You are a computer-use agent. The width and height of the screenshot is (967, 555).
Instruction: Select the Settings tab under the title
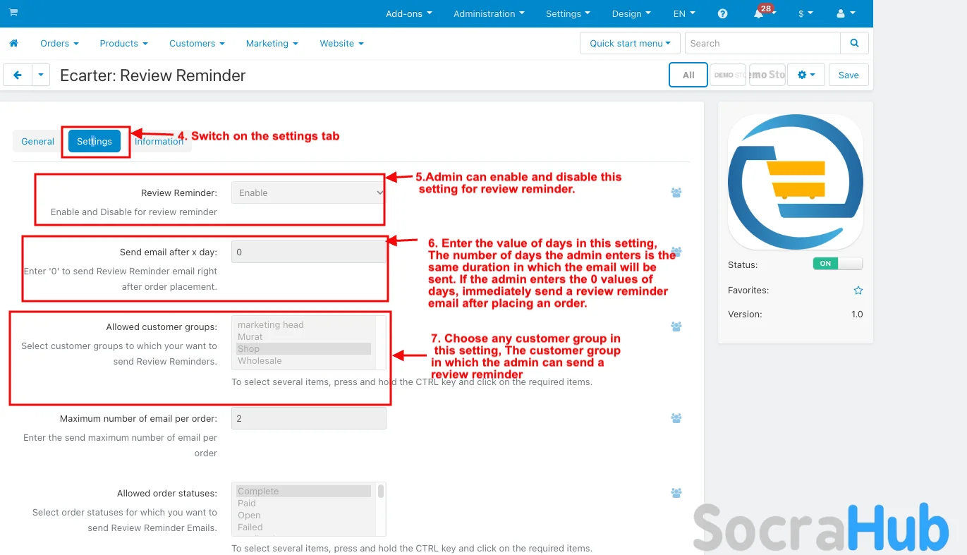click(95, 141)
